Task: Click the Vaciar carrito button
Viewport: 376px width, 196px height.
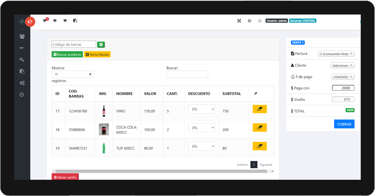Action: 65,177
